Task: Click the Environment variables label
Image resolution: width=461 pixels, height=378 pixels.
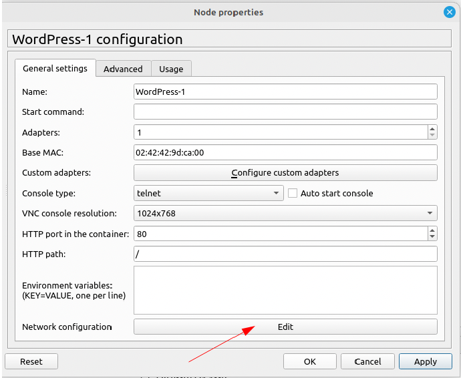Action: tap(73, 290)
